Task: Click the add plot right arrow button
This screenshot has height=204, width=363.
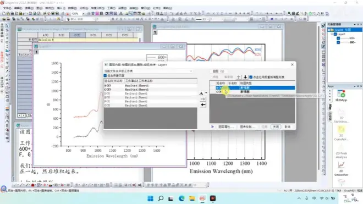Action: [203, 99]
